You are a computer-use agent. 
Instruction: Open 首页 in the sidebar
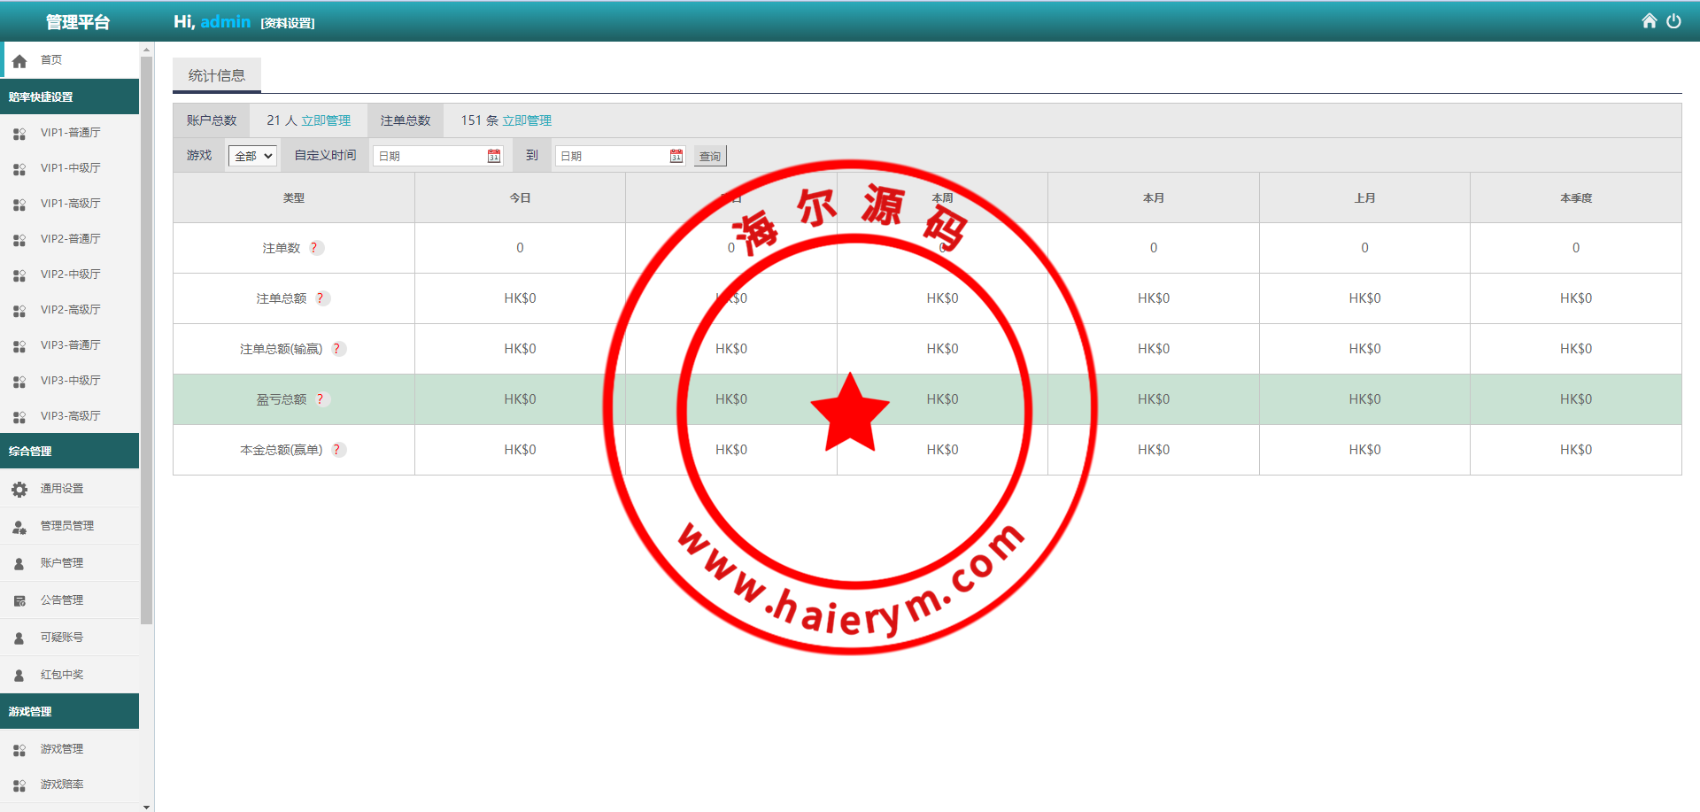click(51, 60)
